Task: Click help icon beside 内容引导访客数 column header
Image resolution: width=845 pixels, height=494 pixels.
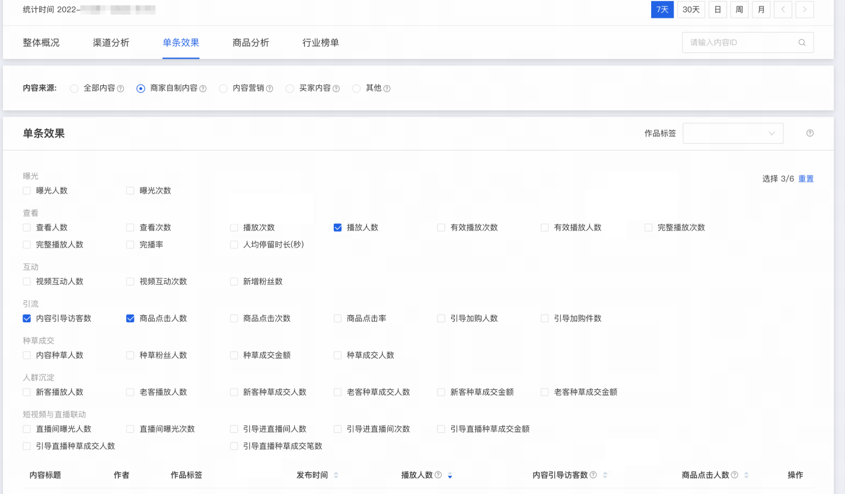Action: click(x=593, y=475)
